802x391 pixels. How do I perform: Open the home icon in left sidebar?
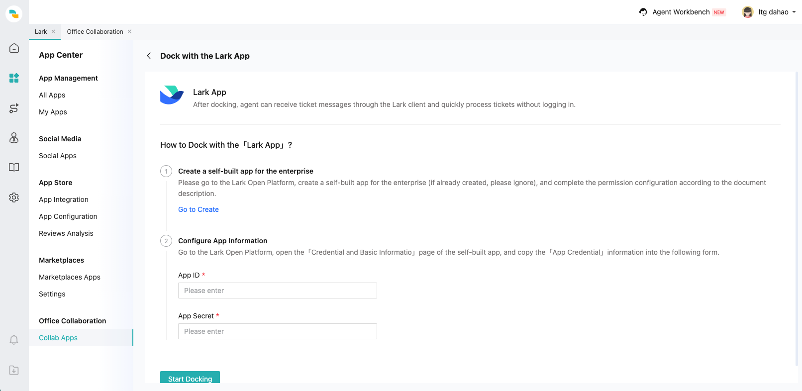coord(14,48)
